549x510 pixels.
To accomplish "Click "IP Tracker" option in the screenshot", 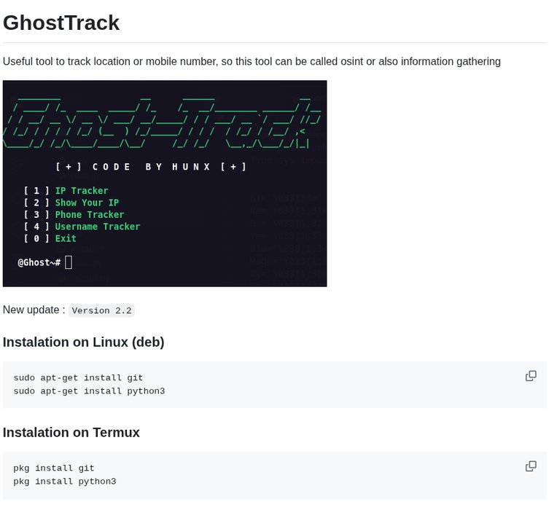I will pos(82,191).
